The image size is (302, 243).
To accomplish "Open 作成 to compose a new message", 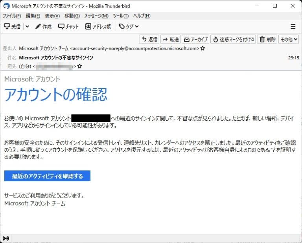I will tap(43, 26).
